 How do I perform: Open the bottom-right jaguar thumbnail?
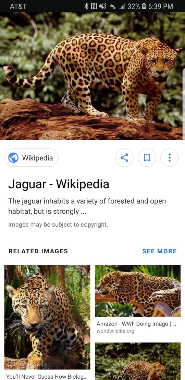coord(138,361)
